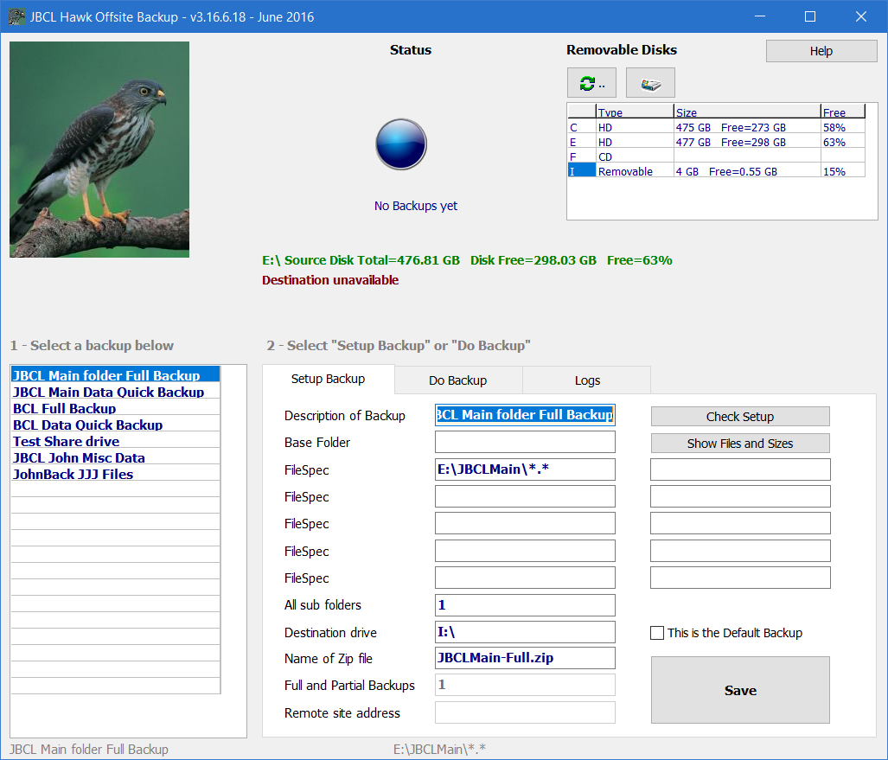
Task: Click the Destination drive input field
Action: click(x=525, y=632)
